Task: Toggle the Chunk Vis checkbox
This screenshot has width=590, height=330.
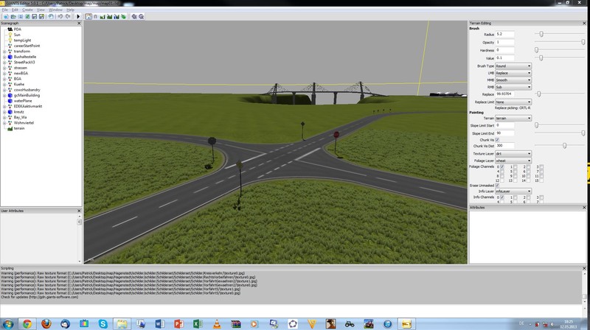Action: tap(497, 140)
